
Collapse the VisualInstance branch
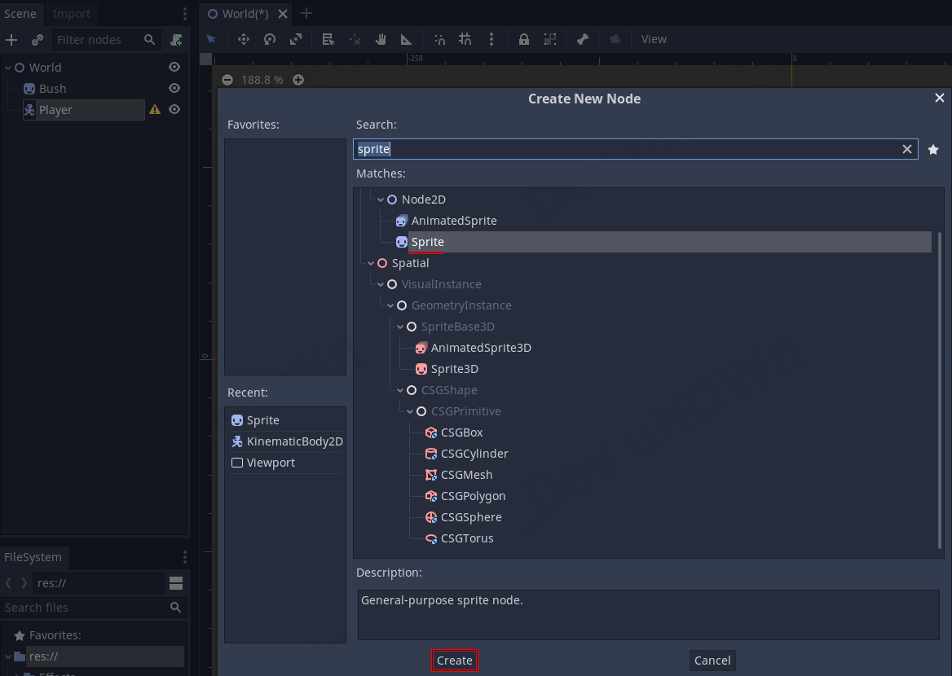click(381, 284)
